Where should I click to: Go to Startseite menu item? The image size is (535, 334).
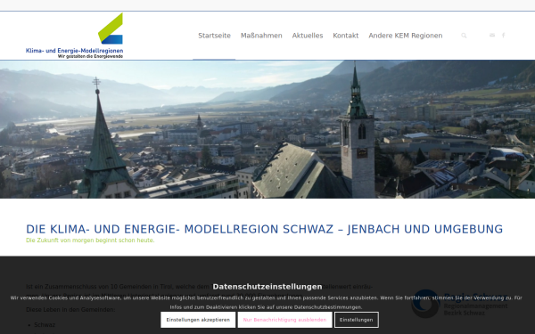tap(214, 36)
